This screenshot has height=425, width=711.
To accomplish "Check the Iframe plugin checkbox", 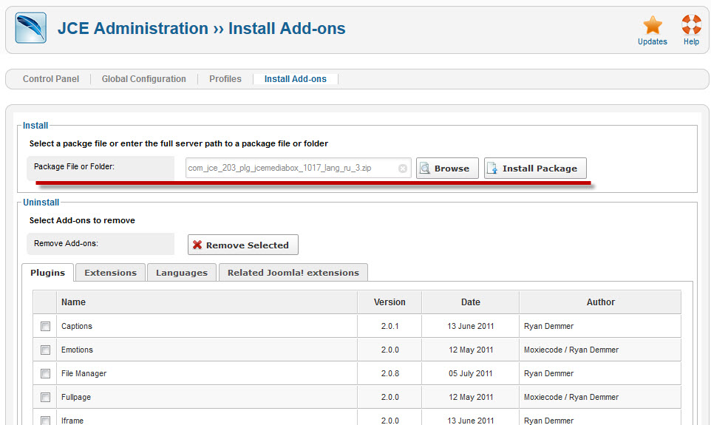I will [45, 421].
